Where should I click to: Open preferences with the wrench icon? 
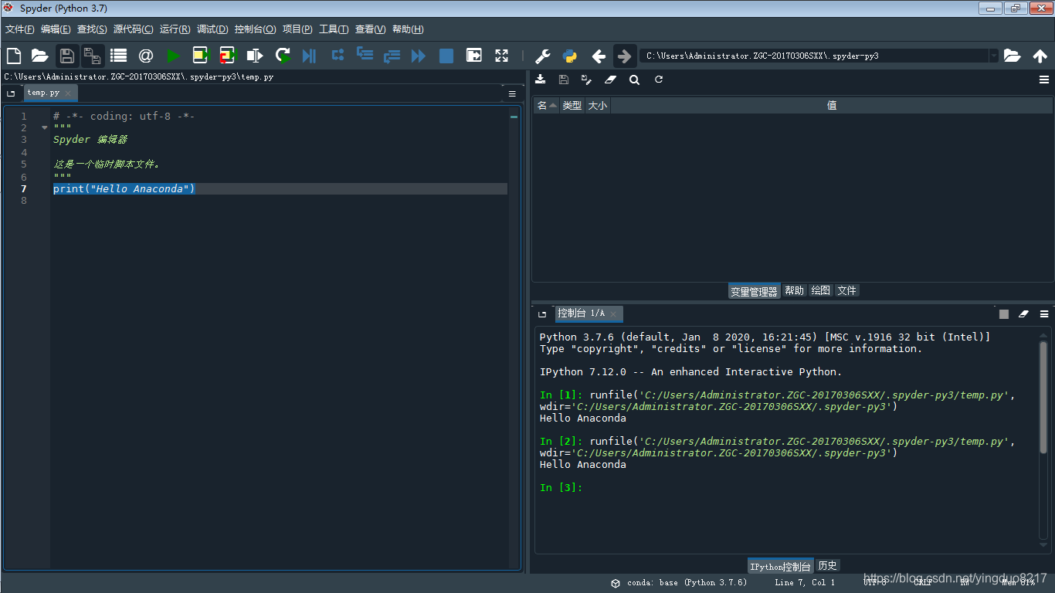(x=543, y=56)
